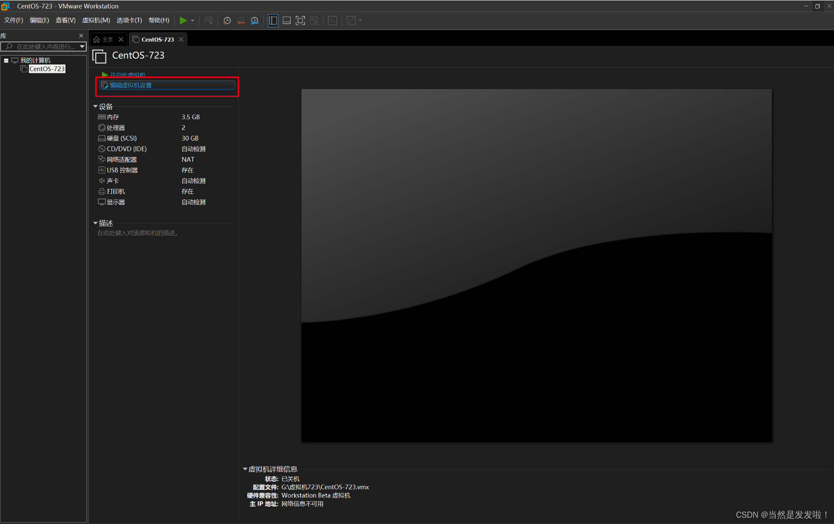Select CentOS-723 in the library tree

click(x=47, y=69)
